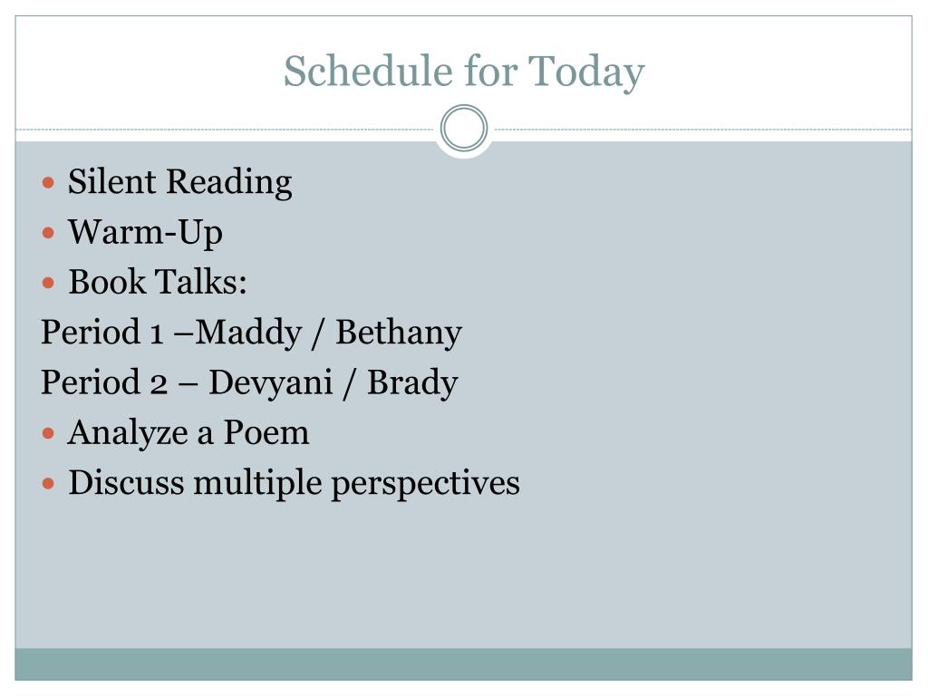This screenshot has height=696, width=928.
Task: Click the Period 2 line text
Action: [x=249, y=383]
